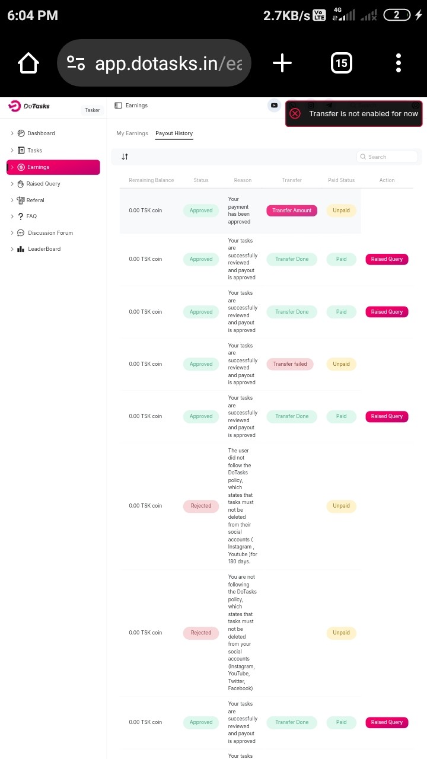Screen dimensions: 427x759
Task: Switch to the My Earnings tab
Action: [x=132, y=133]
